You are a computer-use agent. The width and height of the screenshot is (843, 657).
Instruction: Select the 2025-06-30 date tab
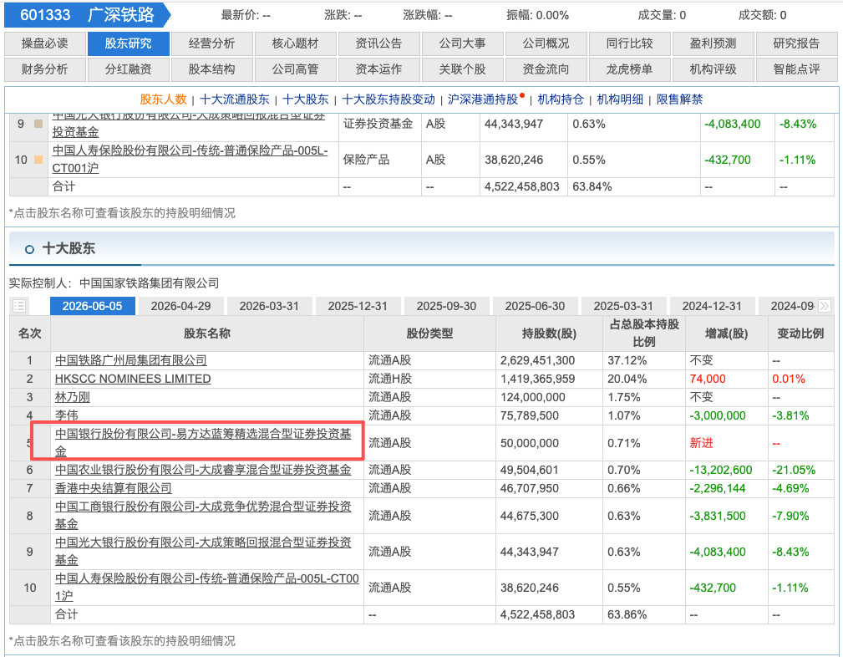tap(535, 306)
